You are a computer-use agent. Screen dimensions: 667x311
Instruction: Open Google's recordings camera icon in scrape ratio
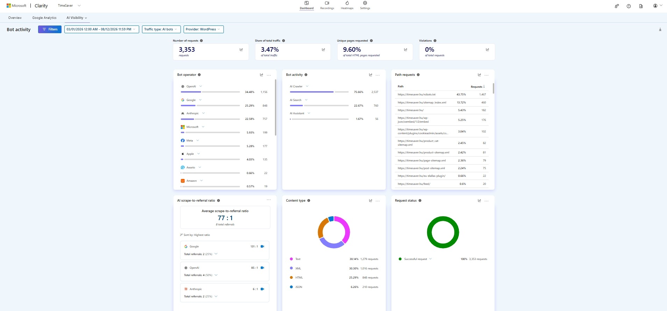coord(262,246)
